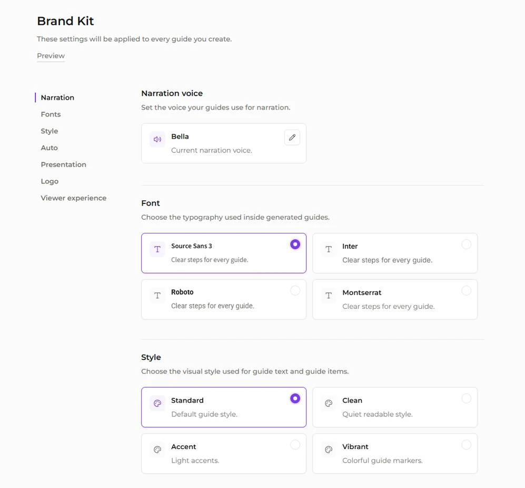Click the T icon on Roboto card
Image resolution: width=525 pixels, height=488 pixels.
pos(157,296)
